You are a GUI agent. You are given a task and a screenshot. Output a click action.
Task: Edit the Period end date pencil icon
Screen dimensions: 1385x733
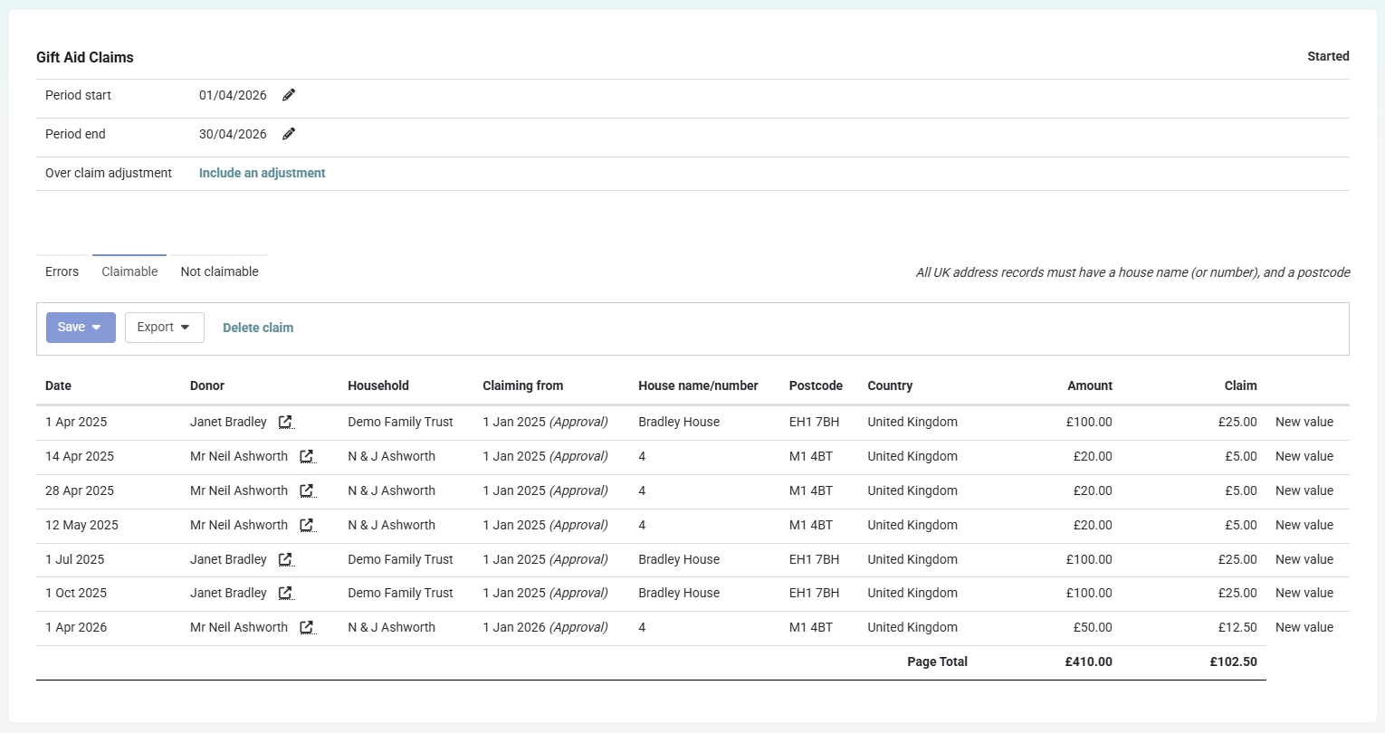289,134
